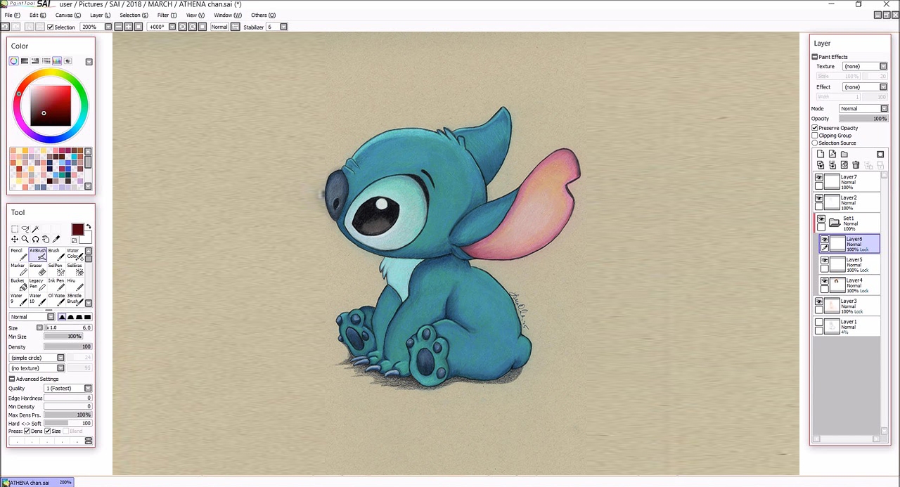Select the Eyedropper tool
The width and height of the screenshot is (900, 487).
(x=56, y=239)
